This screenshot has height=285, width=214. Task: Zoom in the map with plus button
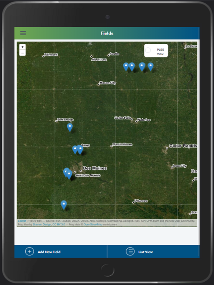coord(22,47)
